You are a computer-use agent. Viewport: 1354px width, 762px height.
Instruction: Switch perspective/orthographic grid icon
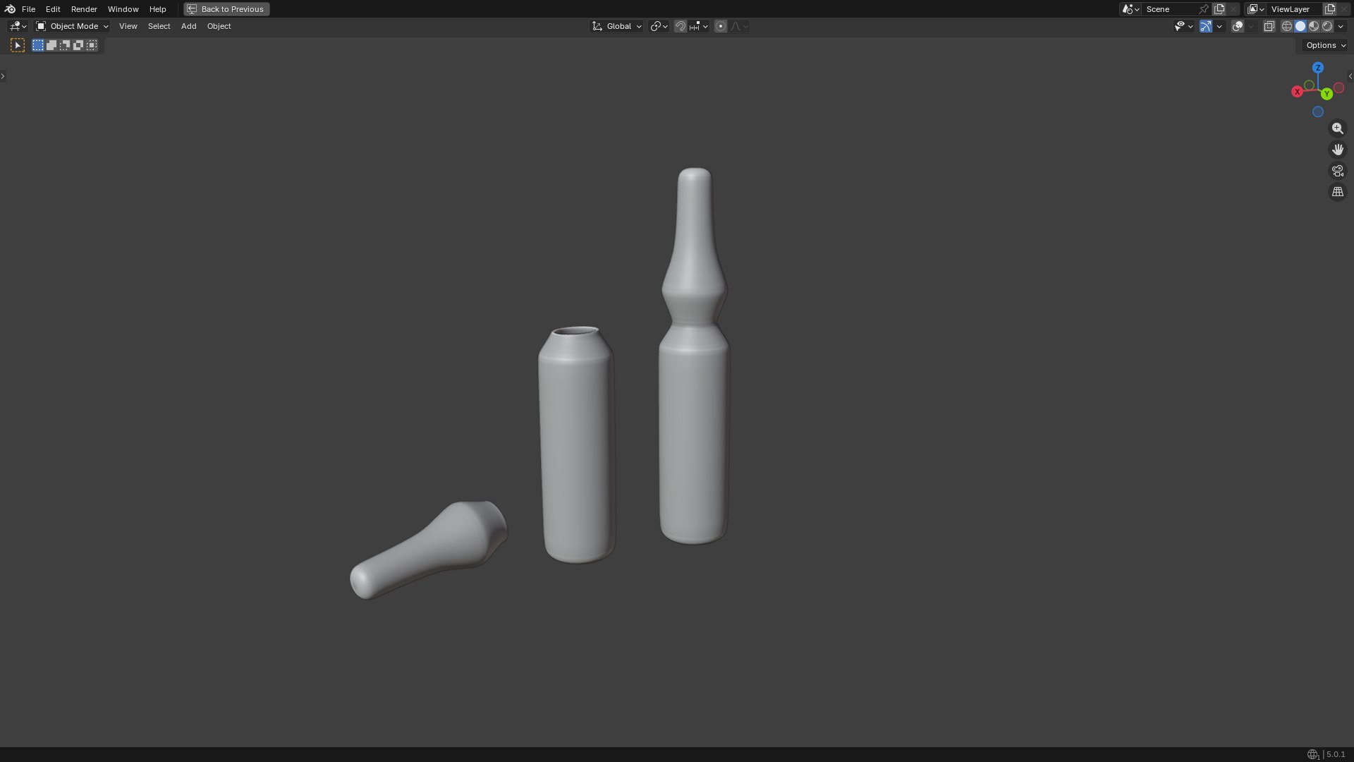tap(1337, 192)
